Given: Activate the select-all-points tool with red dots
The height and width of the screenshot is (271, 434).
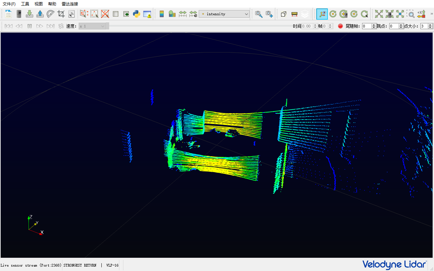Looking at the screenshot, I should pyautogui.click(x=84, y=14).
